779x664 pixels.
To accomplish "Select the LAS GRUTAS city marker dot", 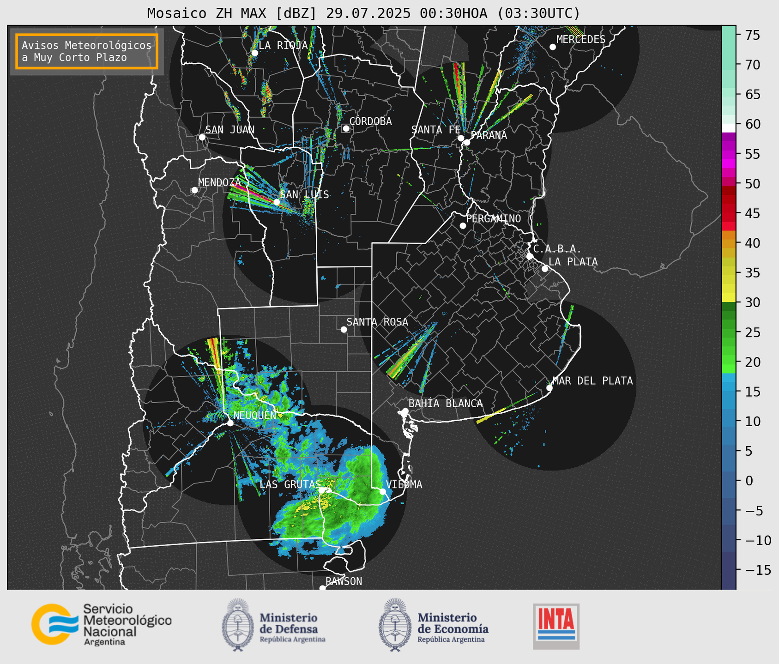I will [x=322, y=490].
